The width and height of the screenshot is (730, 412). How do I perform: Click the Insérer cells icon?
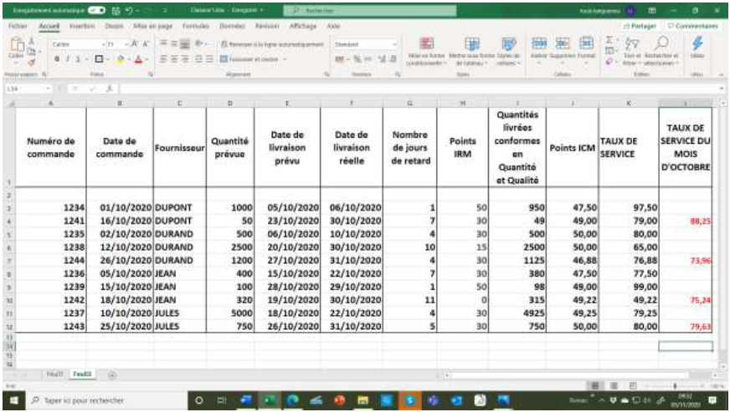(x=539, y=45)
